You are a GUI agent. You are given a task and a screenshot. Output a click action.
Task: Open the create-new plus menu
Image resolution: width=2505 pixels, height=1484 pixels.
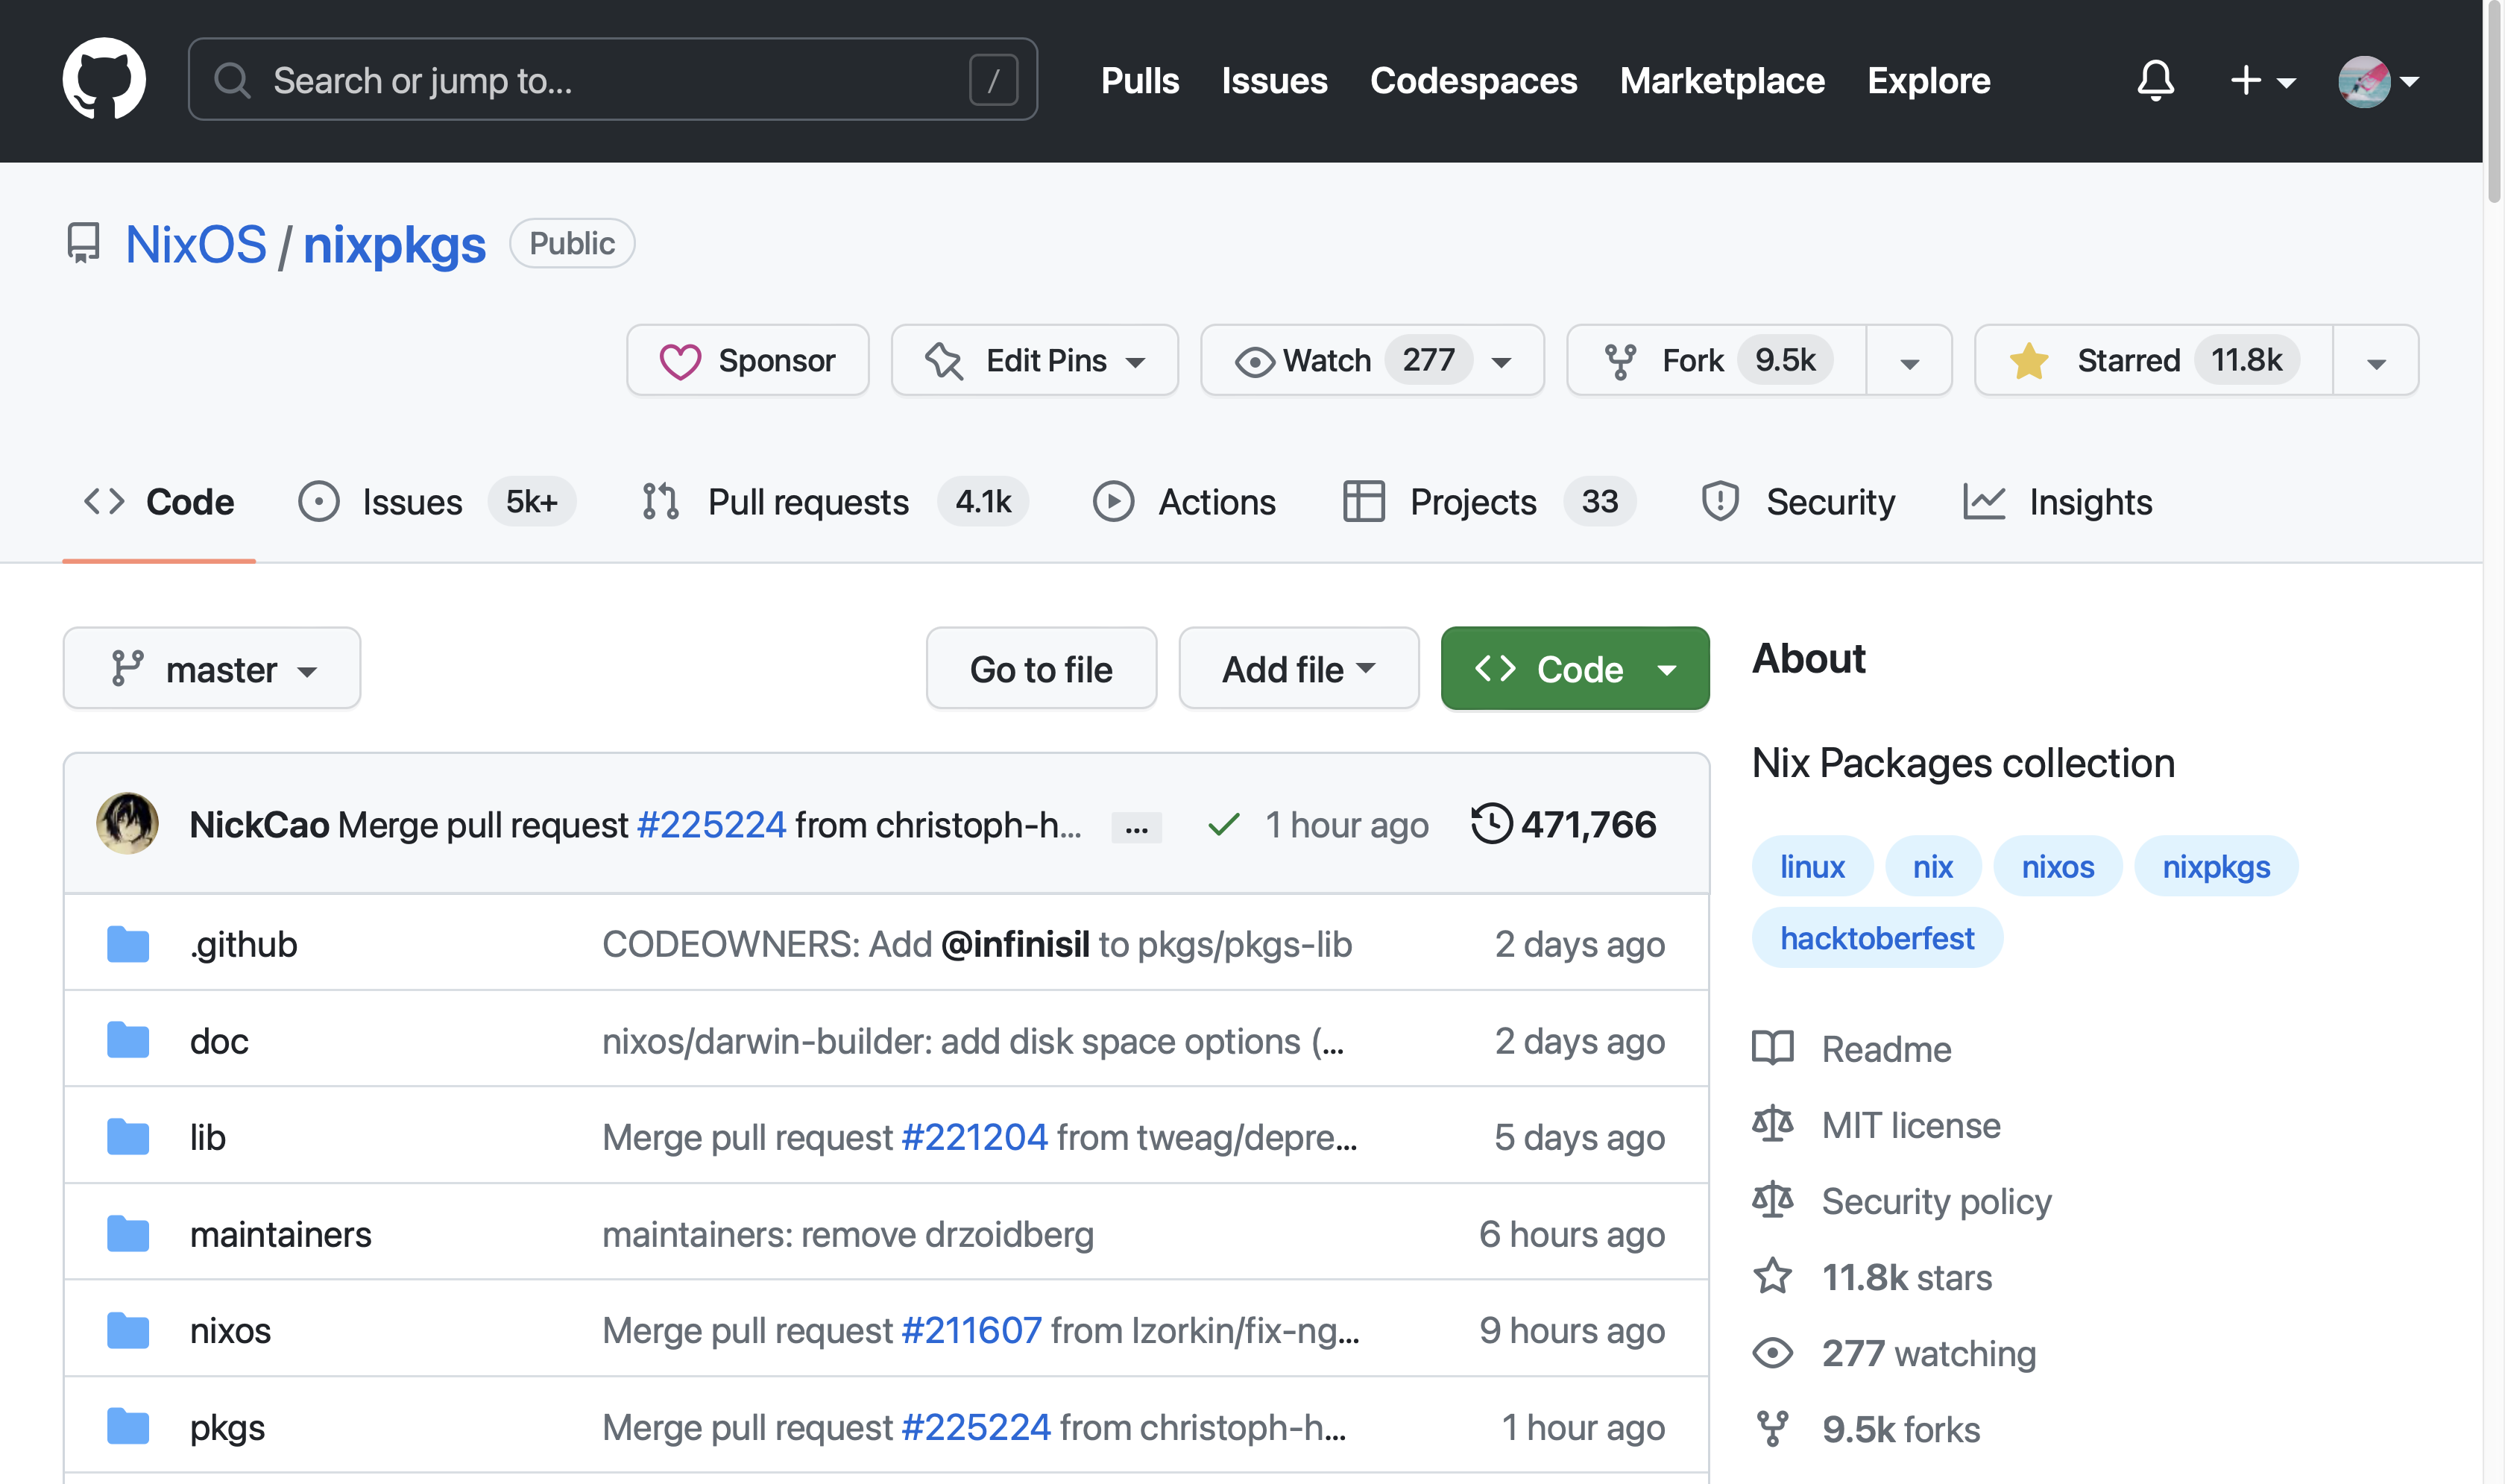(x=2262, y=80)
